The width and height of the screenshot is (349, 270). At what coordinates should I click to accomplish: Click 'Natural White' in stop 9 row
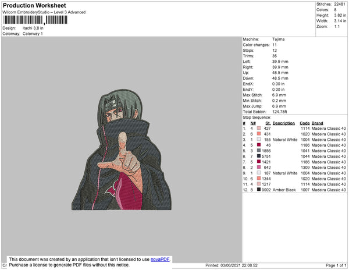pyautogui.click(x=285, y=173)
